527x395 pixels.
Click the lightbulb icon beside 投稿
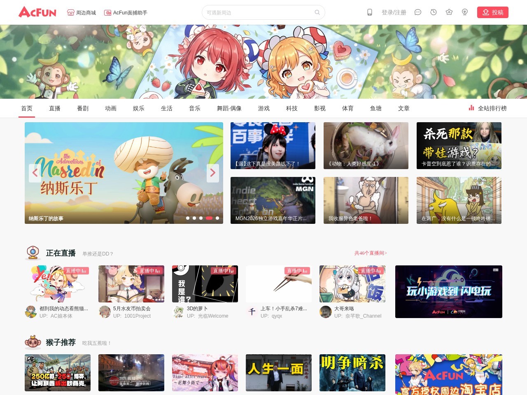click(465, 12)
